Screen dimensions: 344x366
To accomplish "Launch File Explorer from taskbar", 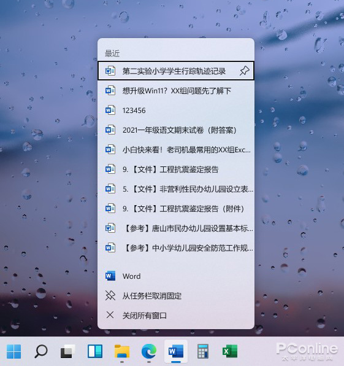I will pyautogui.click(x=122, y=351).
